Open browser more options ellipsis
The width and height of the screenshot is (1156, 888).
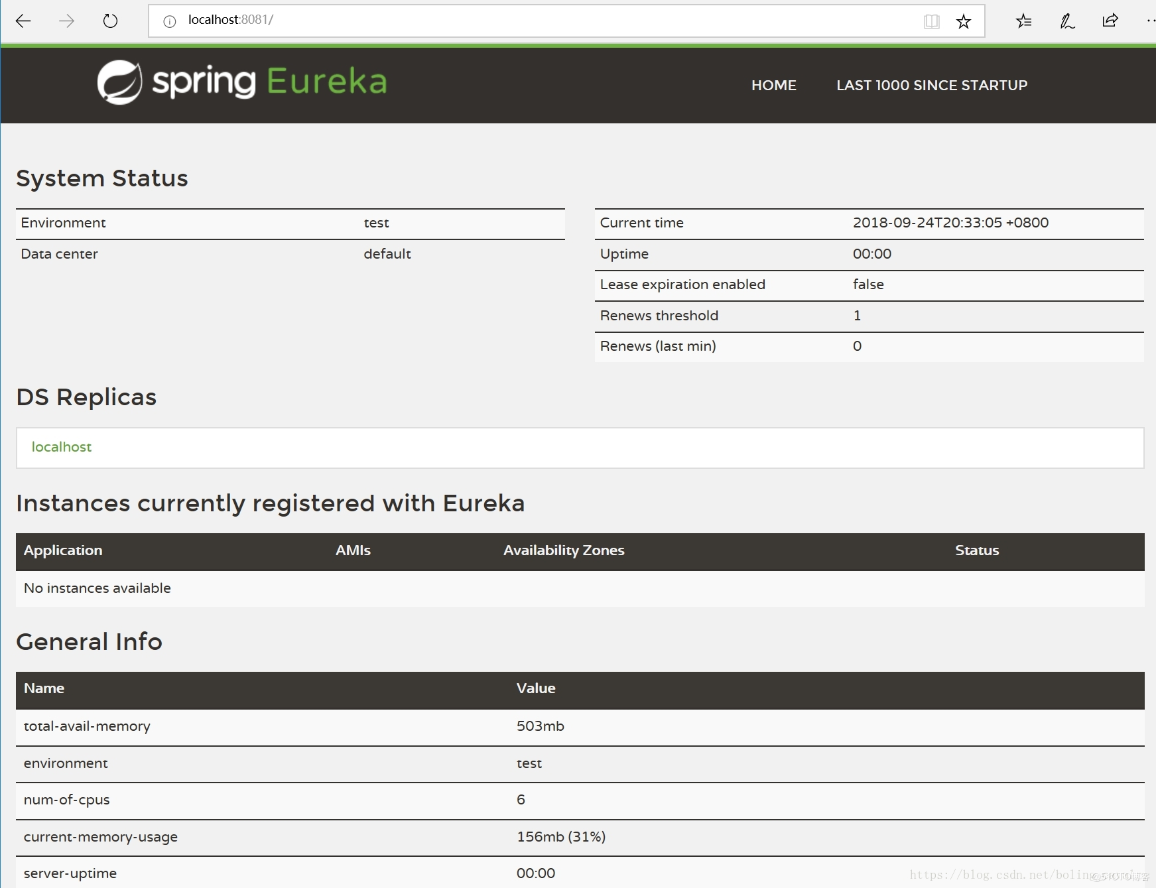click(x=1150, y=21)
